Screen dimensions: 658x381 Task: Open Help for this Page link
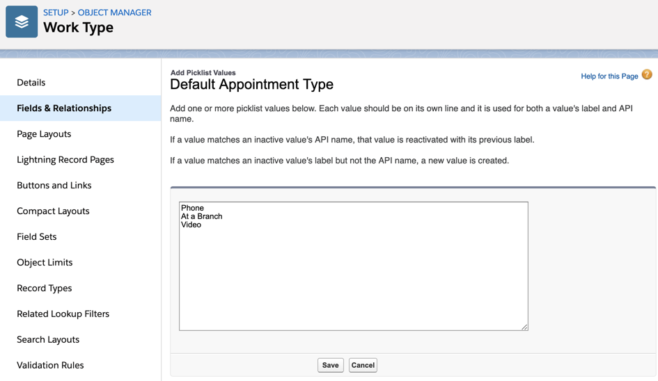click(609, 76)
